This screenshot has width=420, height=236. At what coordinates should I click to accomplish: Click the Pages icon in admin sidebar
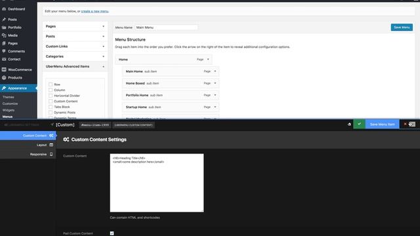(x=4, y=43)
